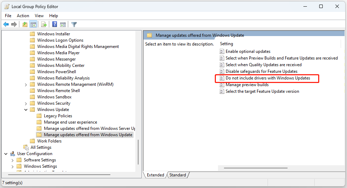
Task: Open the Action menu
Action: (x=23, y=16)
